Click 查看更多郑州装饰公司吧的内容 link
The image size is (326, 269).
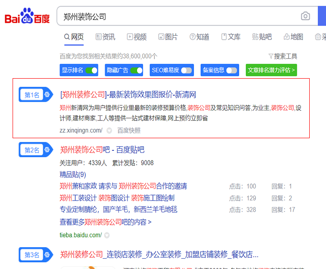[105, 222]
